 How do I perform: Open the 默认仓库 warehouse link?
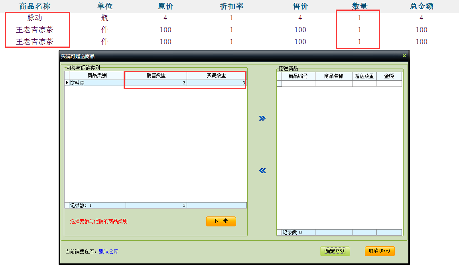click(108, 251)
